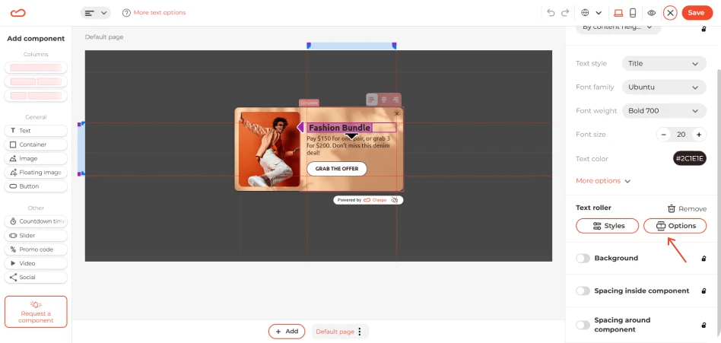Open the layers structure dropdown
This screenshot has width=721, height=343.
(x=95, y=13)
